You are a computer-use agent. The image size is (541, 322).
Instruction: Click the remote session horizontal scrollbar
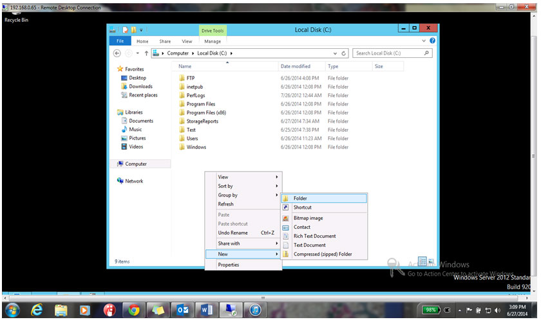point(263,298)
